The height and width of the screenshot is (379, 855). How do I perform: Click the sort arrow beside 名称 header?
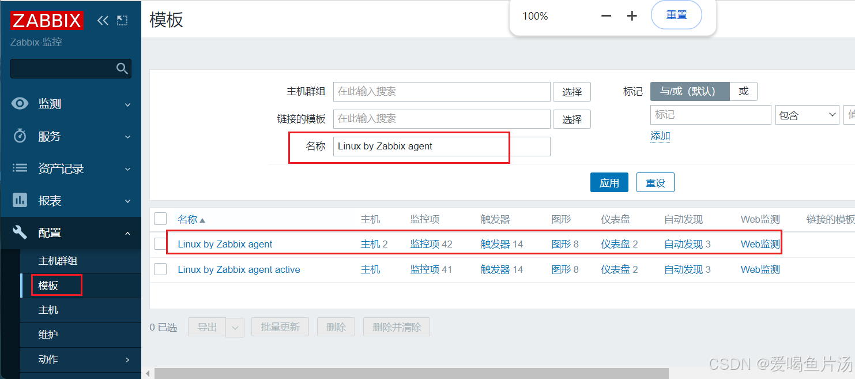pyautogui.click(x=202, y=220)
